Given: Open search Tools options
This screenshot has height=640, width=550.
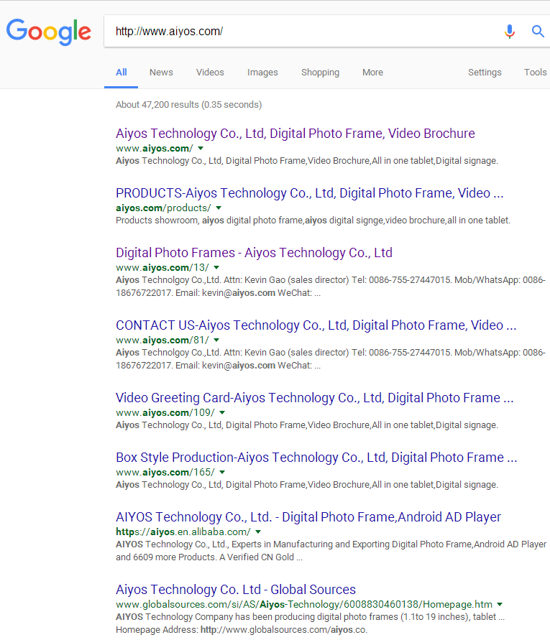Looking at the screenshot, I should pos(536,73).
